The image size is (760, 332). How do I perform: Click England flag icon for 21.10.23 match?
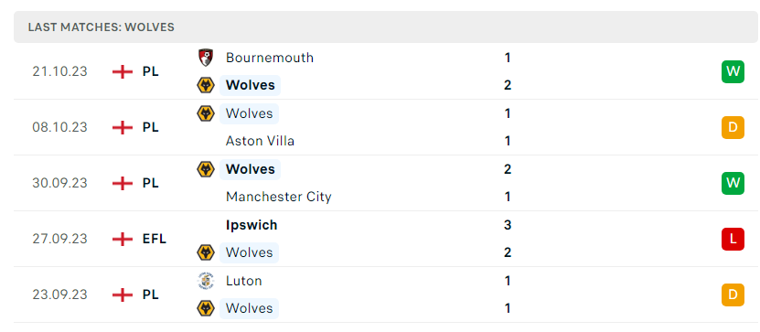(x=123, y=71)
